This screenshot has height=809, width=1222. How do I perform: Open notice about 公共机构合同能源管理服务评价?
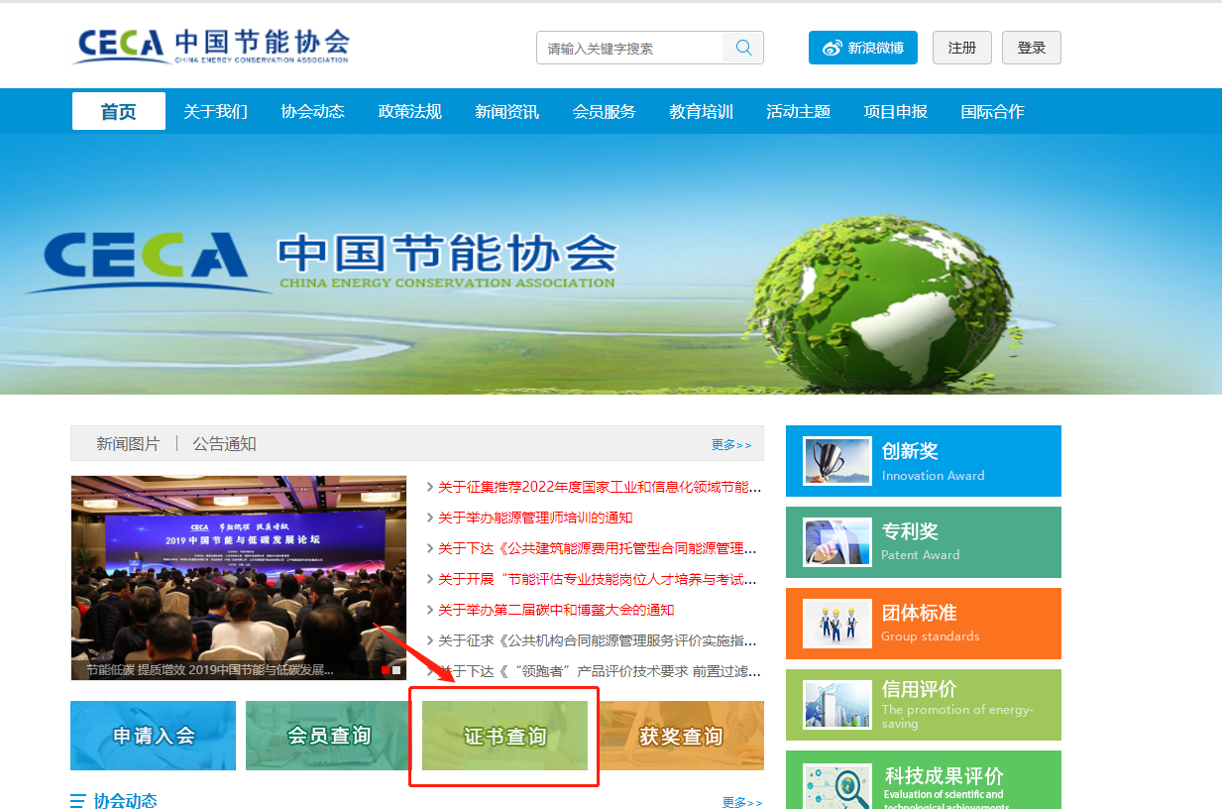pyautogui.click(x=600, y=640)
